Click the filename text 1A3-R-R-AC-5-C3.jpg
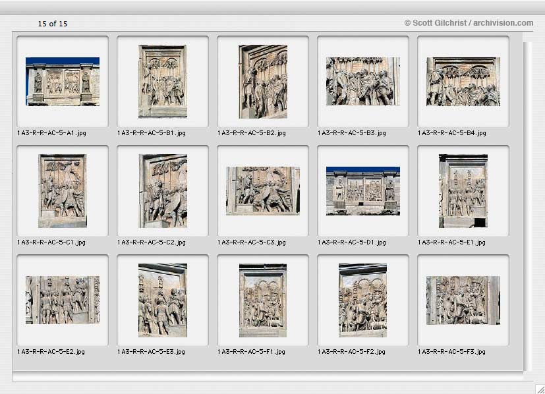This screenshot has width=545, height=394. [x=252, y=242]
